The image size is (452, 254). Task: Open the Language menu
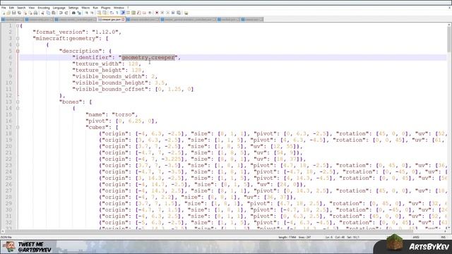(x=59, y=8)
